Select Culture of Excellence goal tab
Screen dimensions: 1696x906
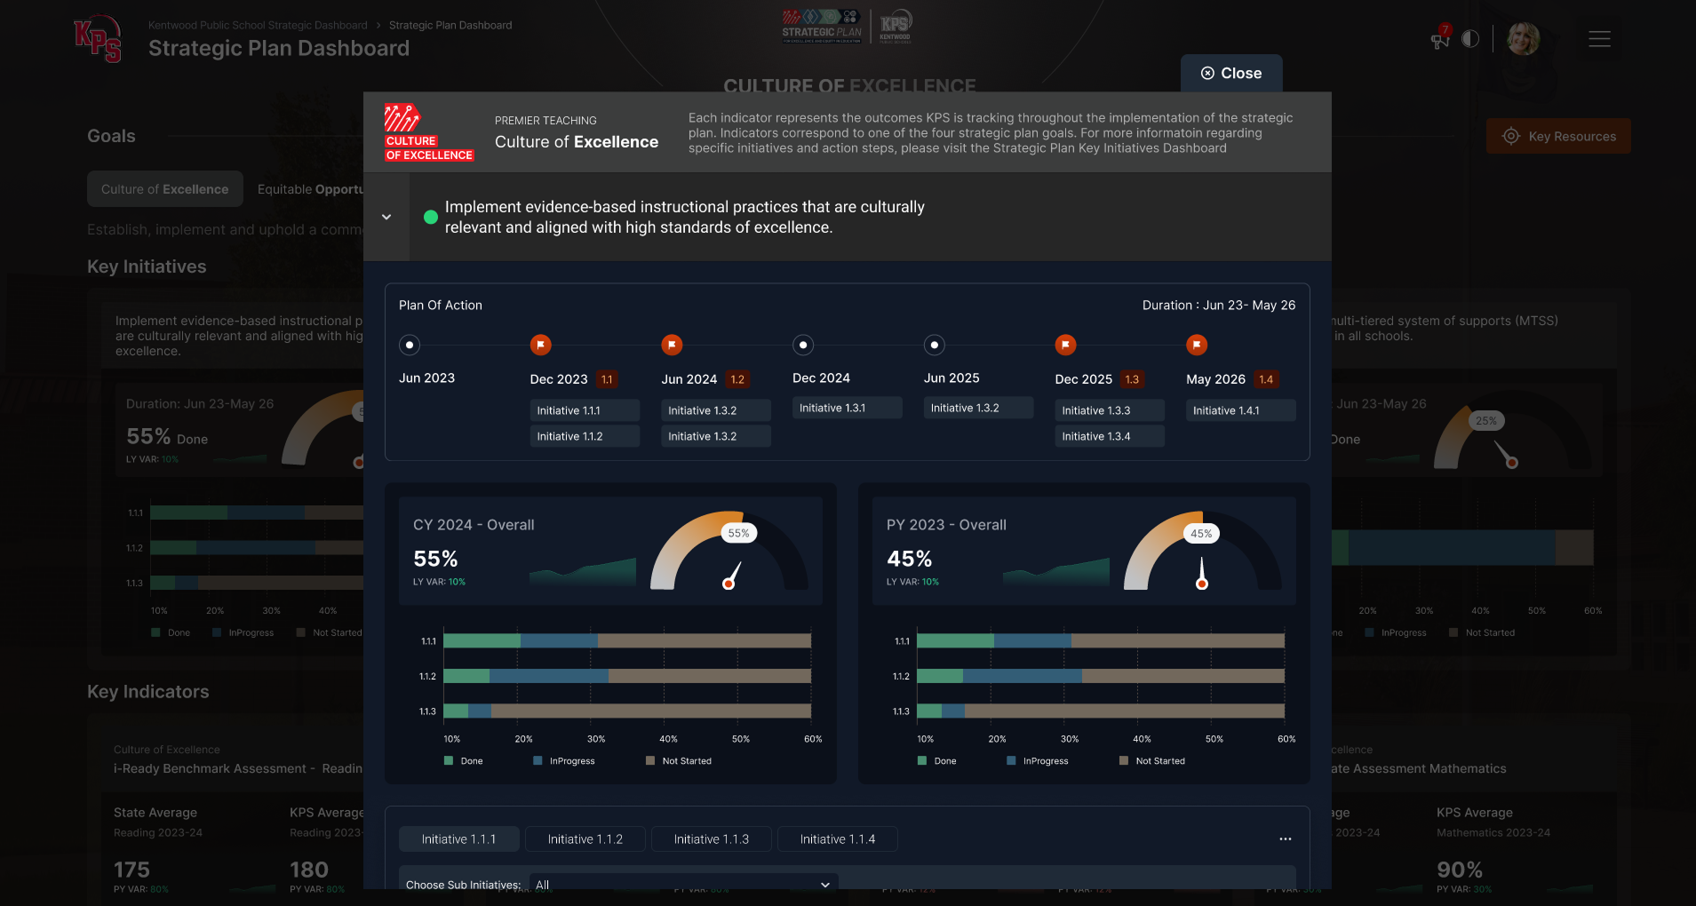pos(165,189)
